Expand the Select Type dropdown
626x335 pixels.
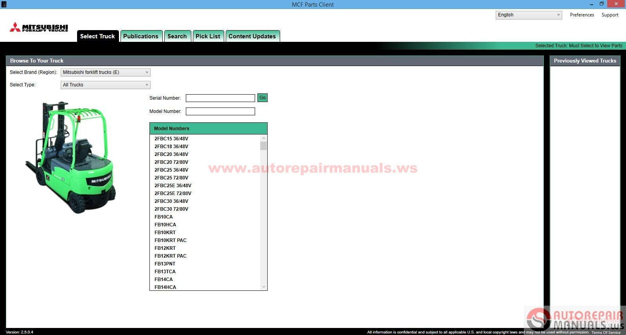pyautogui.click(x=105, y=85)
